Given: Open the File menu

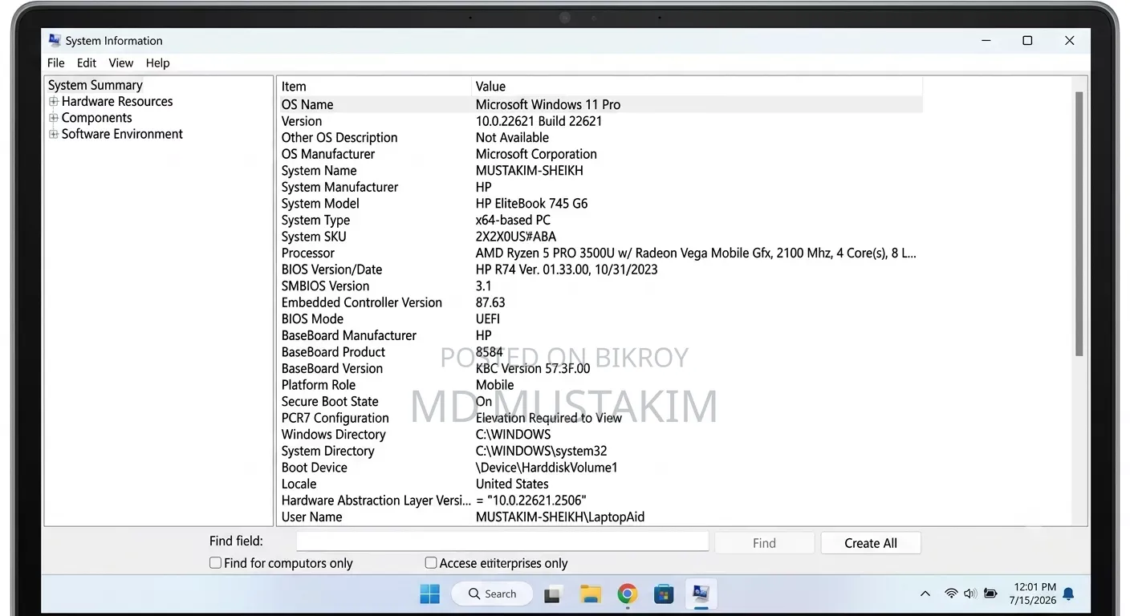Looking at the screenshot, I should pos(55,63).
